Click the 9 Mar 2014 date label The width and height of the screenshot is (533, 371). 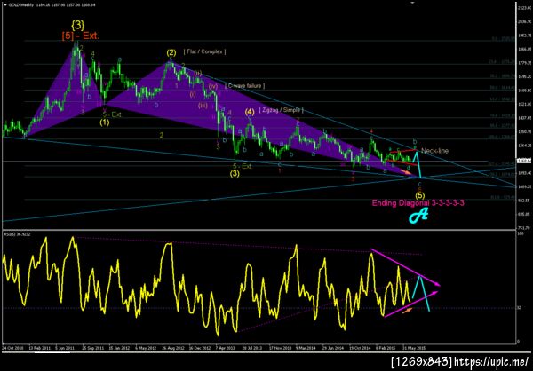[x=306, y=348]
